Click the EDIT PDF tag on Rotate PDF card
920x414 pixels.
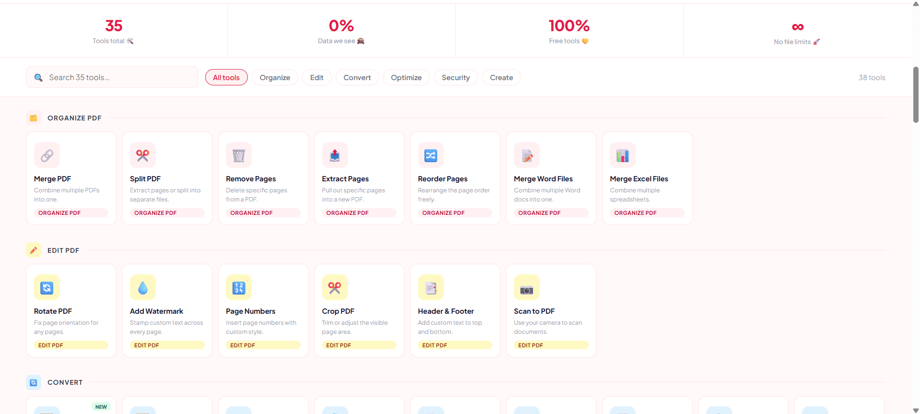click(x=71, y=345)
